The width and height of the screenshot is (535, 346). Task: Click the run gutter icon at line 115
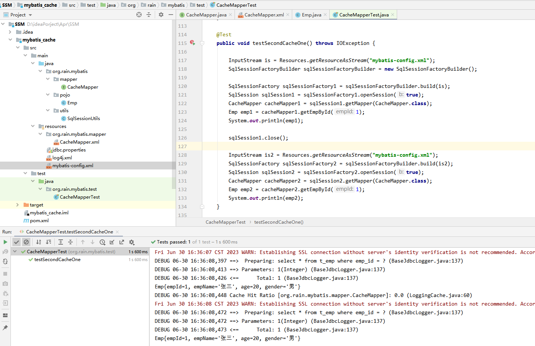193,43
